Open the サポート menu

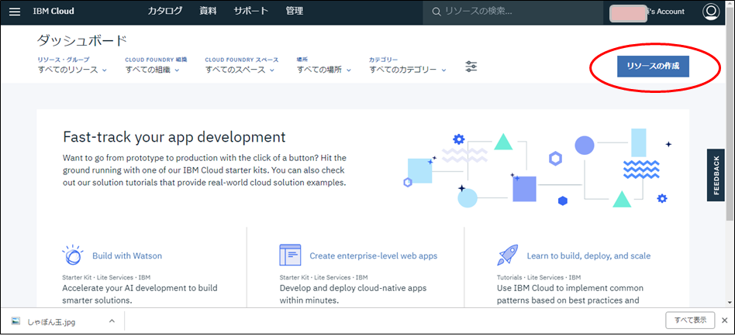251,12
